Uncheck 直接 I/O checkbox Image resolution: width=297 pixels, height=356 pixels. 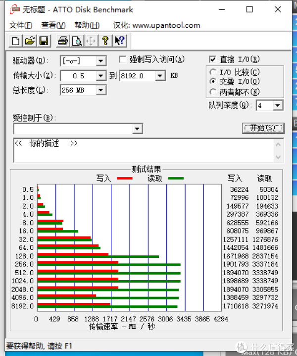212,59
